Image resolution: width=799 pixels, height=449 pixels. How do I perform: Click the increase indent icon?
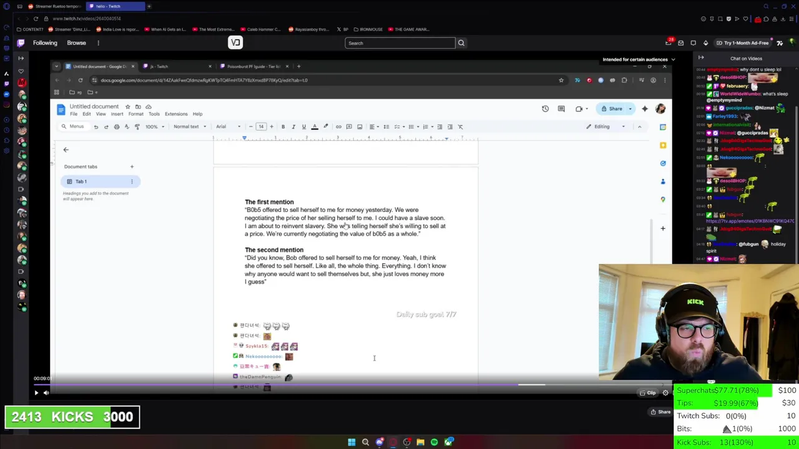point(450,127)
